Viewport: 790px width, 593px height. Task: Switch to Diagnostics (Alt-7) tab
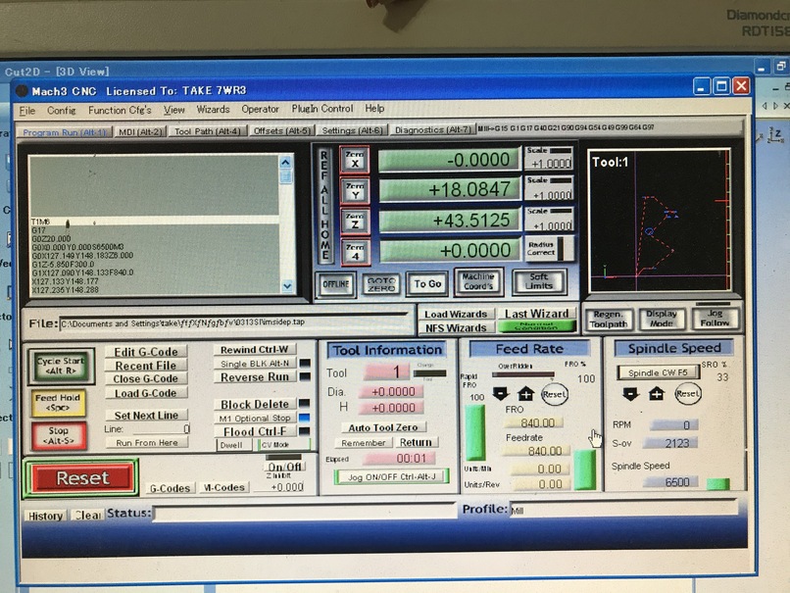pos(433,129)
